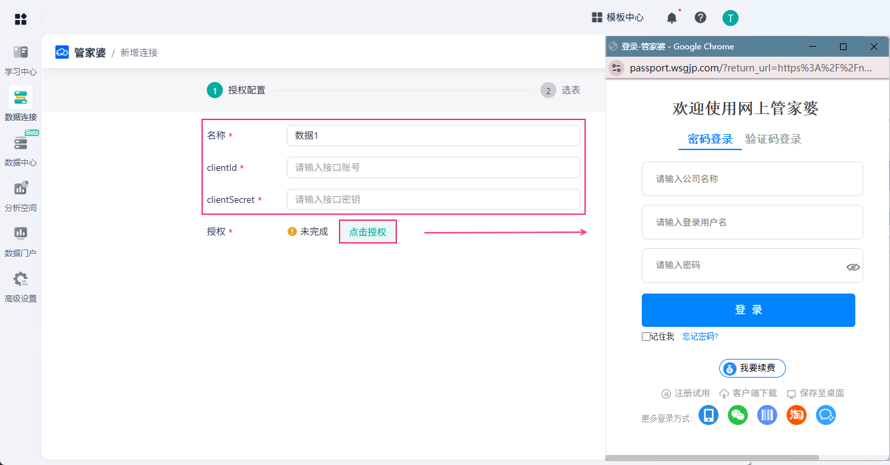Open the user avatar T menu
The height and width of the screenshot is (465, 890).
[x=731, y=18]
